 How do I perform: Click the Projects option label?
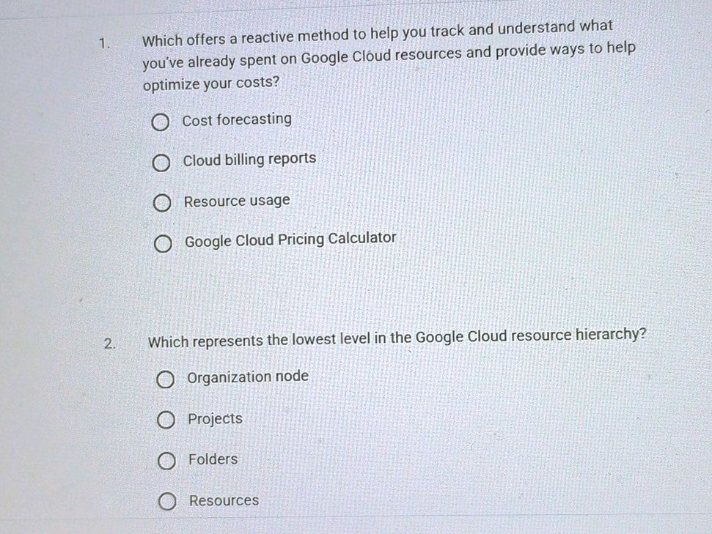(x=215, y=418)
